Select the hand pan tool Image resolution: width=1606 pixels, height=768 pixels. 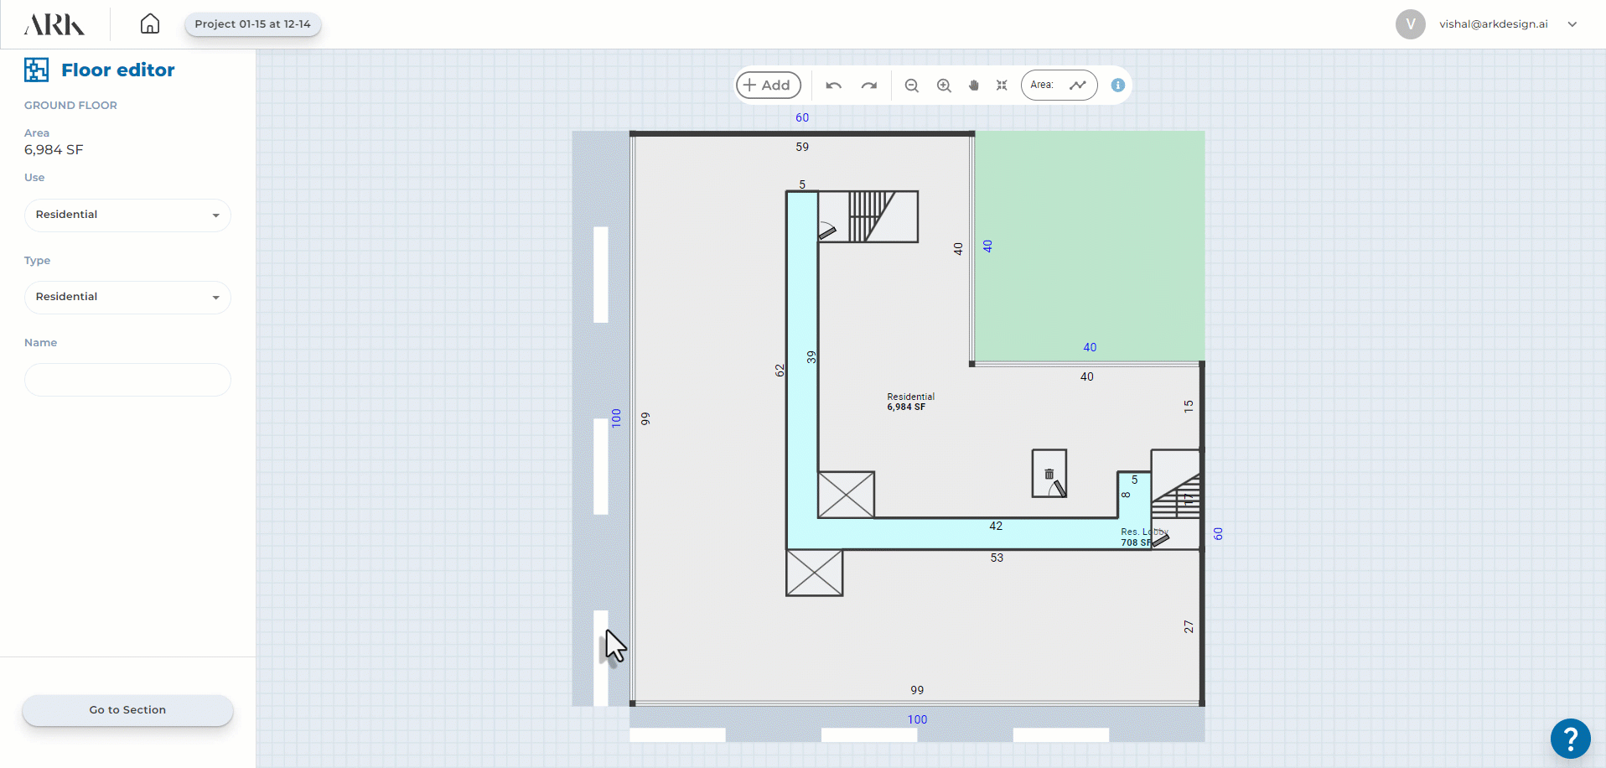[973, 86]
